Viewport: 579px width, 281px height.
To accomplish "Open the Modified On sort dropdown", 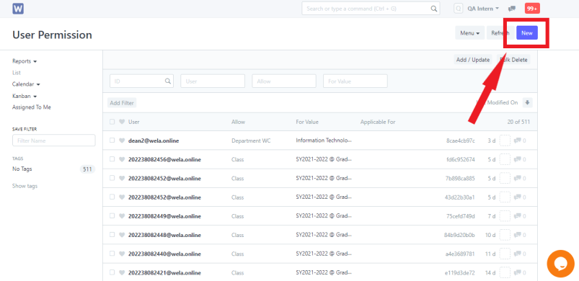I will tap(498, 102).
